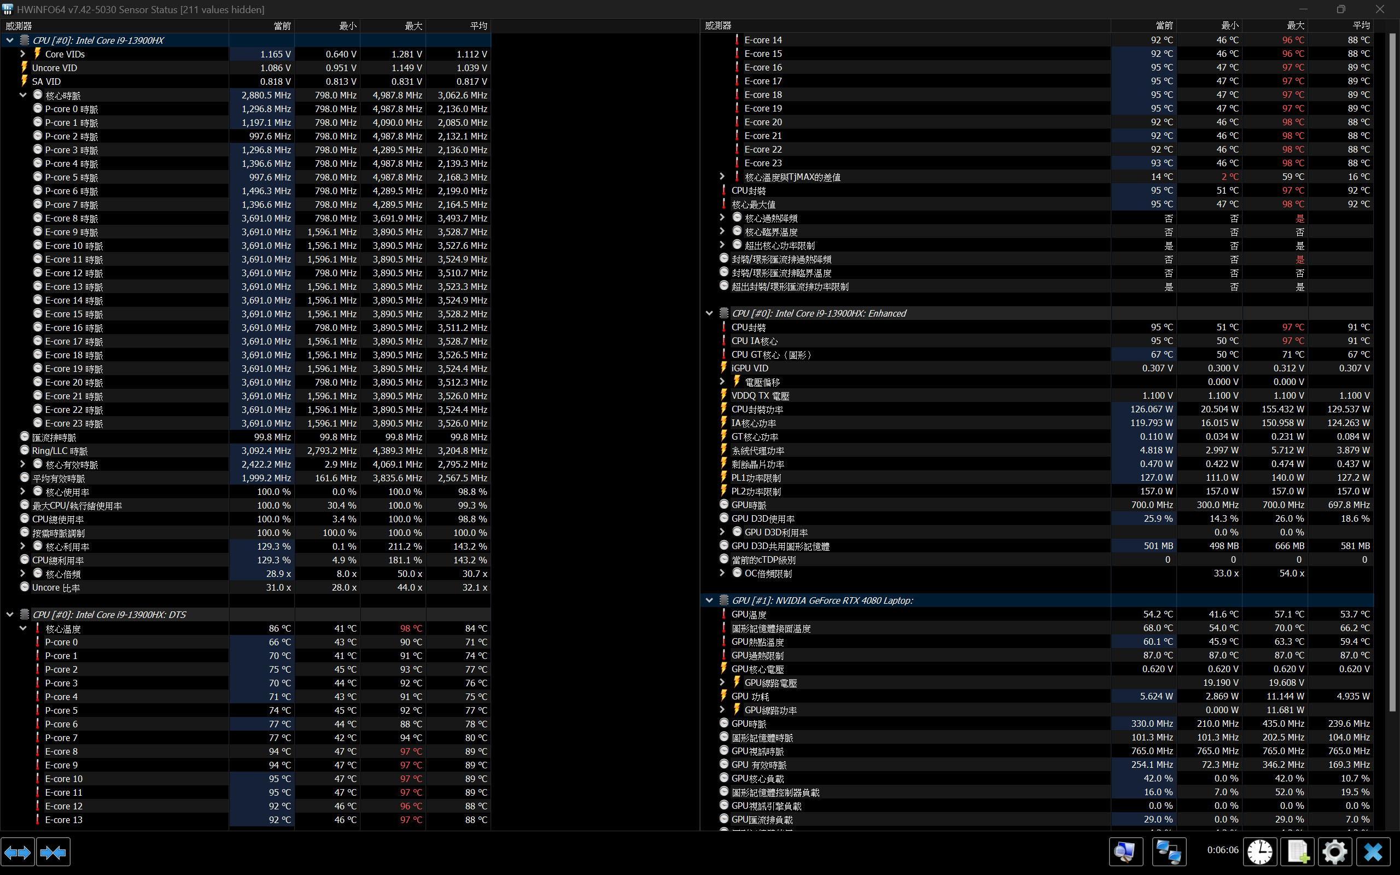This screenshot has height=875, width=1400.
Task: Expand 核心溫度與TjMAX的差值 row
Action: pos(722,177)
